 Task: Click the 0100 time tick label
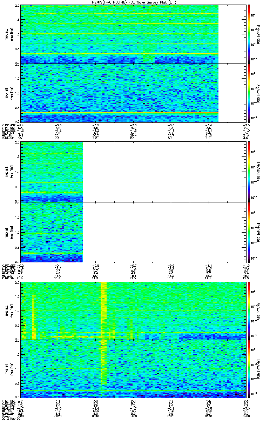(133, 416)
